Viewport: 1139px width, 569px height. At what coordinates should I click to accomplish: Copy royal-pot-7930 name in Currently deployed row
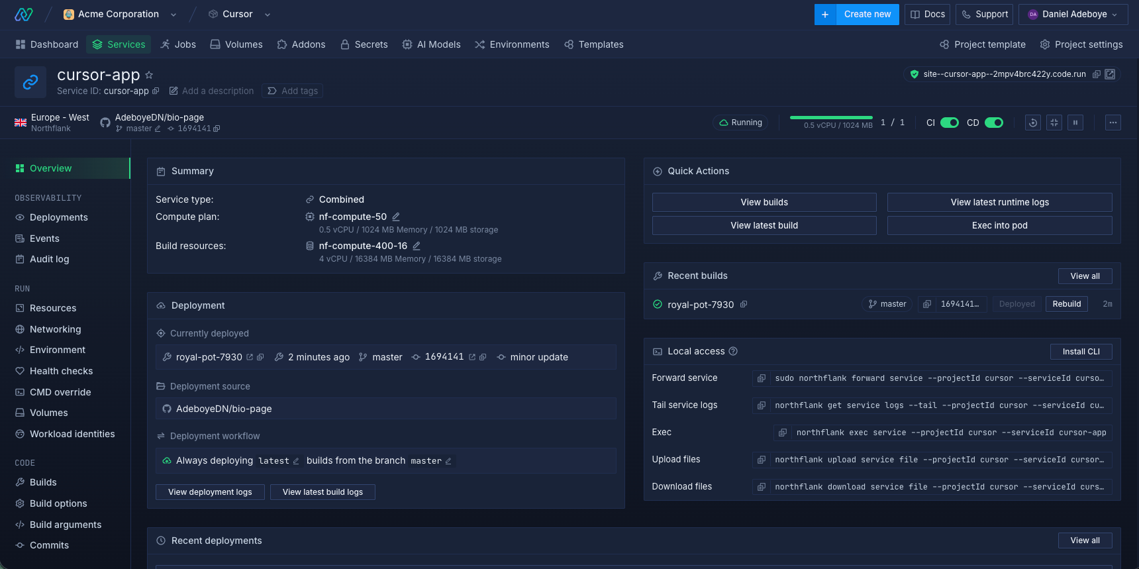coord(260,357)
